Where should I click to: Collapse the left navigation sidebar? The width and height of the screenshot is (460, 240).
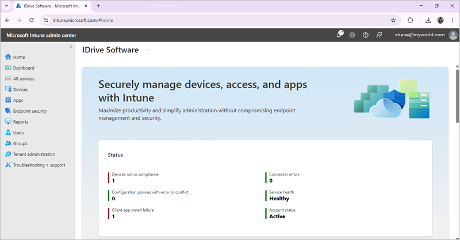[71, 47]
